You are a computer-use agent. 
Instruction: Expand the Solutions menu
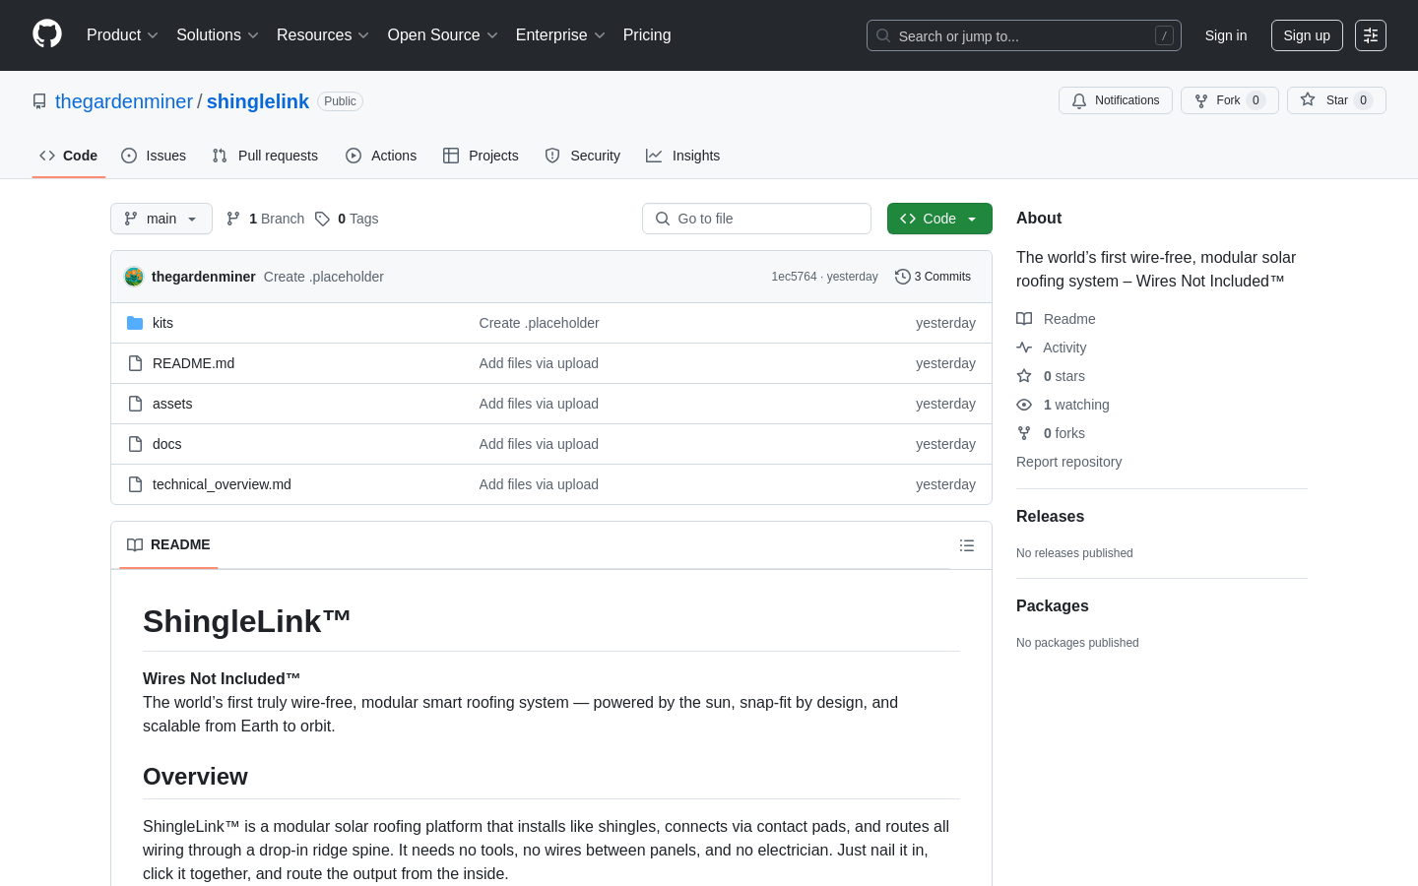point(218,35)
